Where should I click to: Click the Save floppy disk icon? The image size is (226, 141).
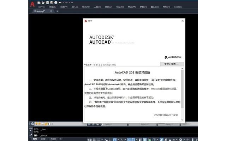[47, 2]
